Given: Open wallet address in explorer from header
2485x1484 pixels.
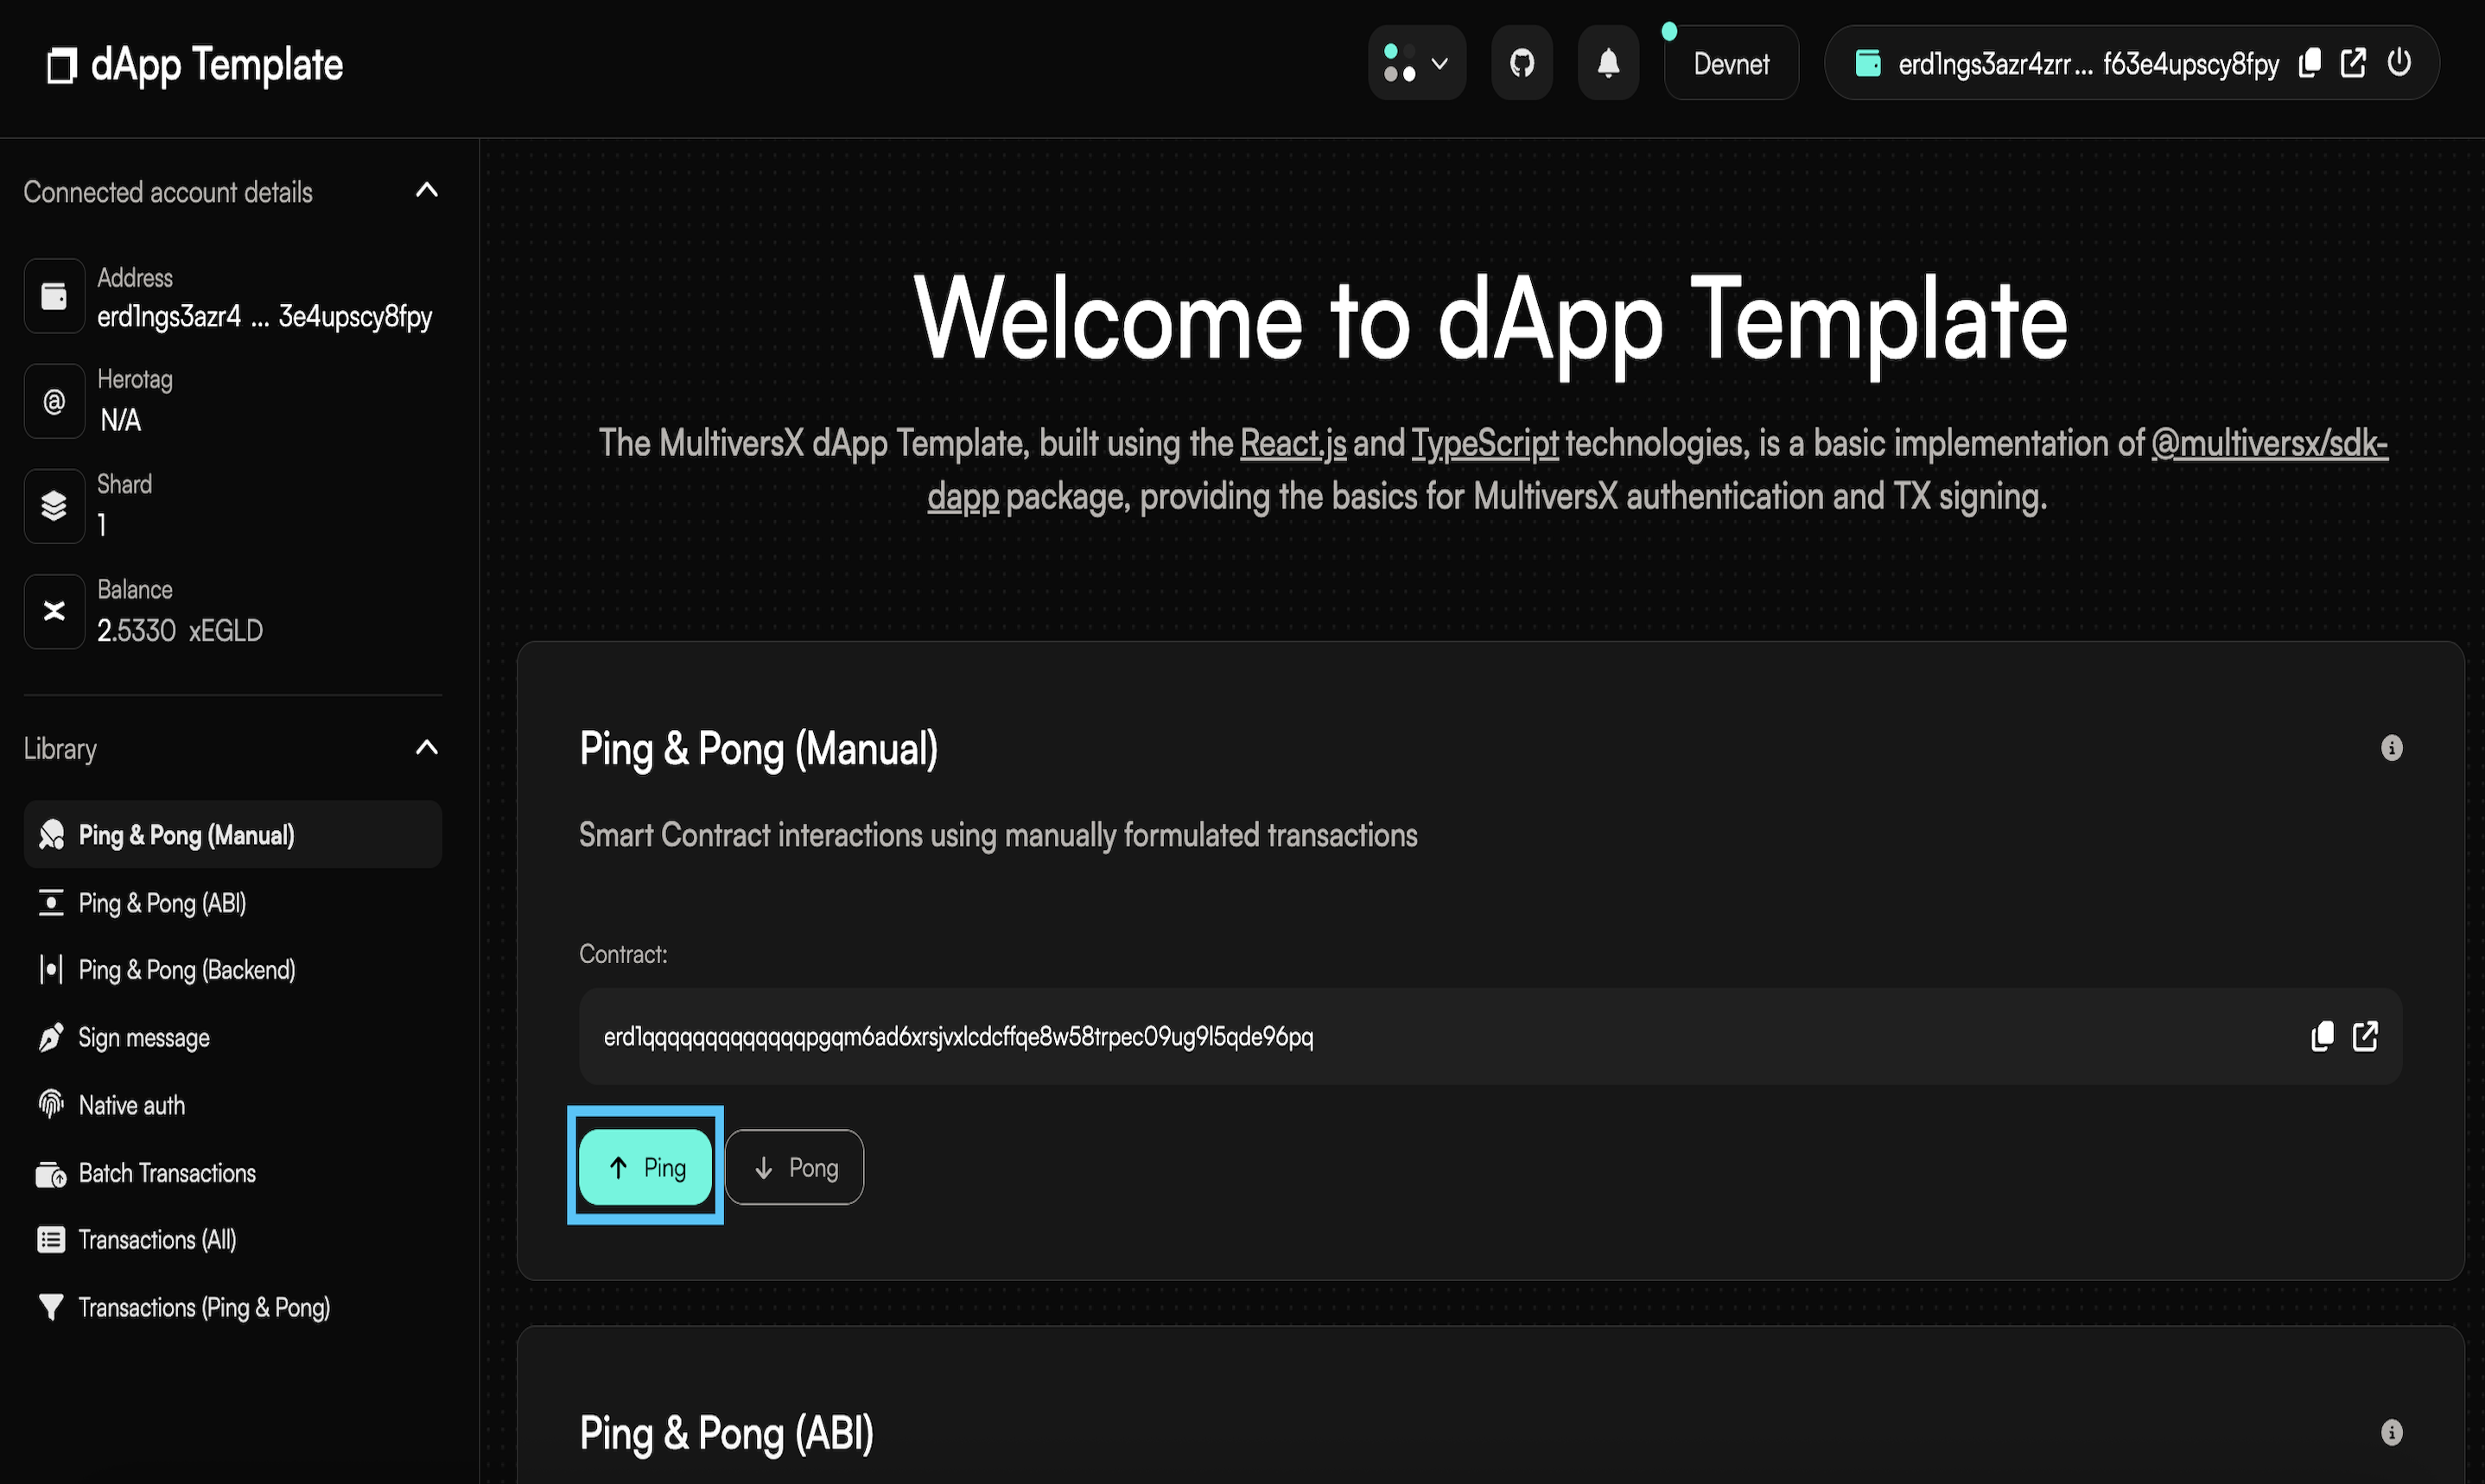Looking at the screenshot, I should [2353, 63].
